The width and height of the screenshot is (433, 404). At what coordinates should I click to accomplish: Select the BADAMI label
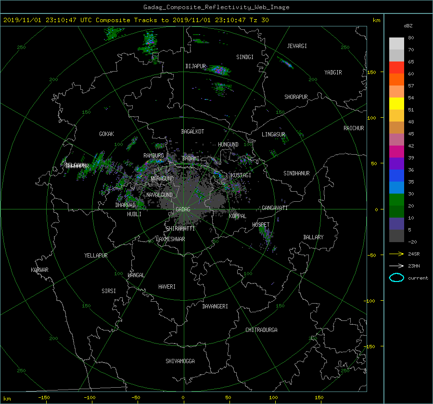pyautogui.click(x=191, y=159)
